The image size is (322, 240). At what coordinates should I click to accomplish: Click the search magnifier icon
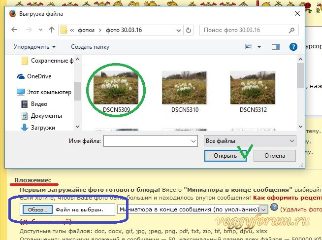(x=291, y=31)
